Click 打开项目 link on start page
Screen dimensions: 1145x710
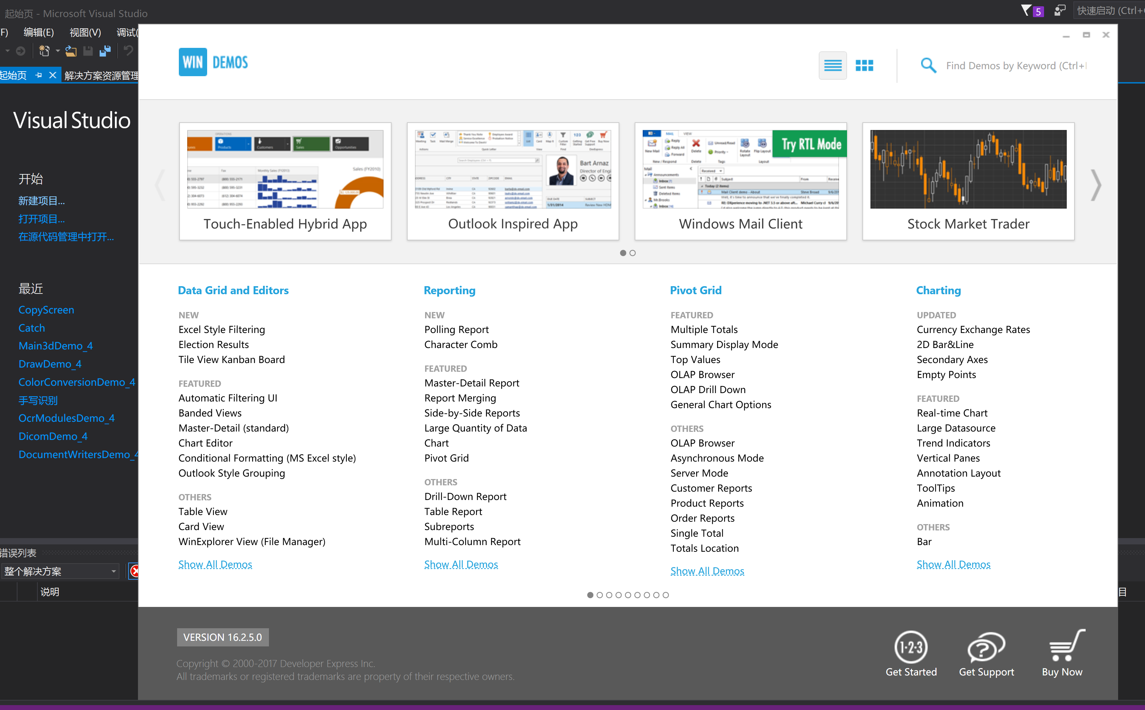41,219
